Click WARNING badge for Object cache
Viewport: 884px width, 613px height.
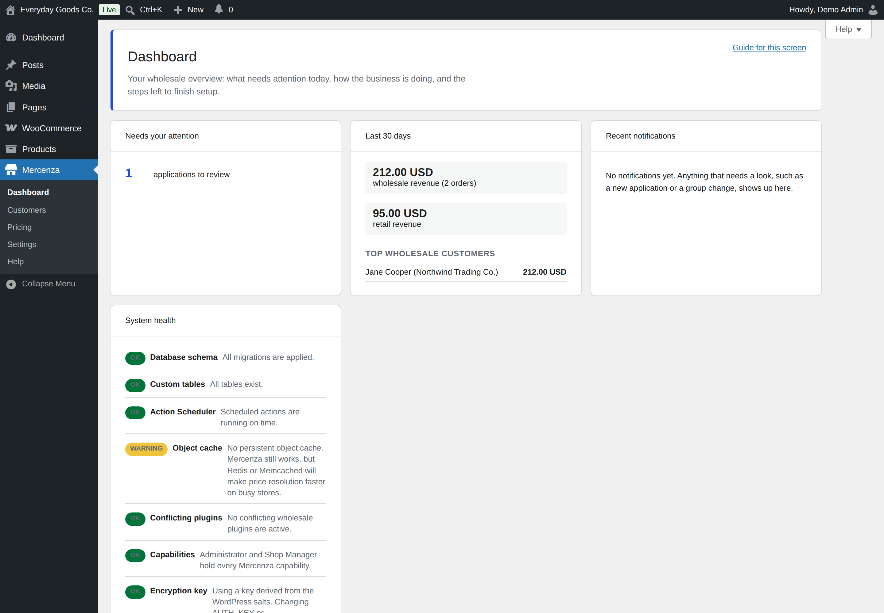tap(146, 449)
